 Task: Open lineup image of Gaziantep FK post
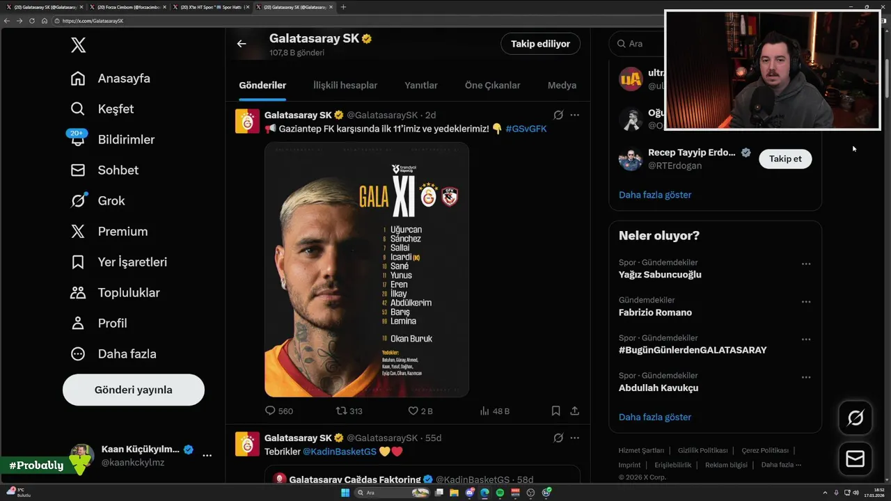tap(367, 270)
